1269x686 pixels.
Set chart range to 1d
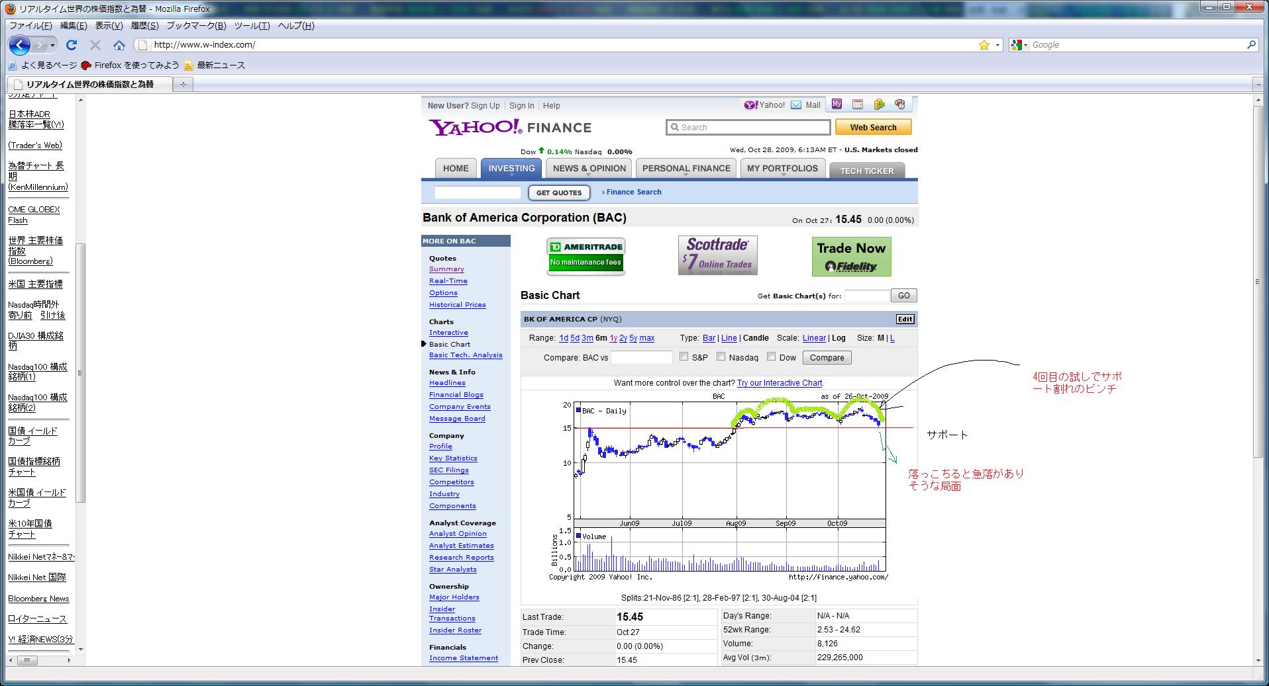click(x=564, y=338)
